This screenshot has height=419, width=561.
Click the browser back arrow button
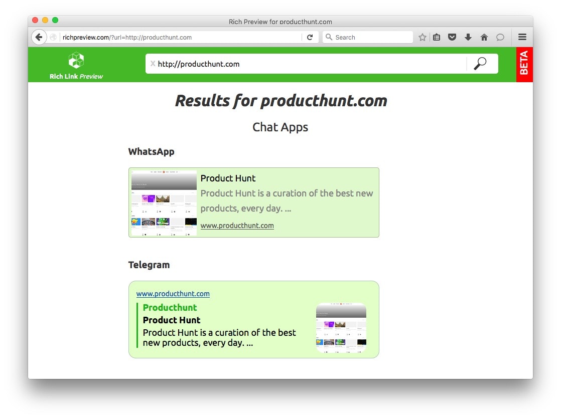click(x=39, y=37)
